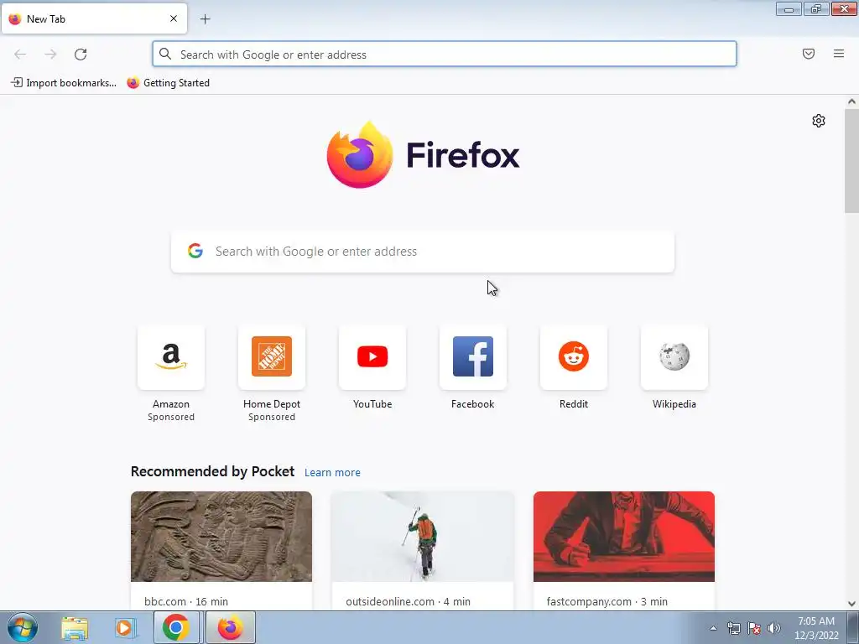Click the Wikipedia label text
859x644 pixels.
tap(674, 404)
